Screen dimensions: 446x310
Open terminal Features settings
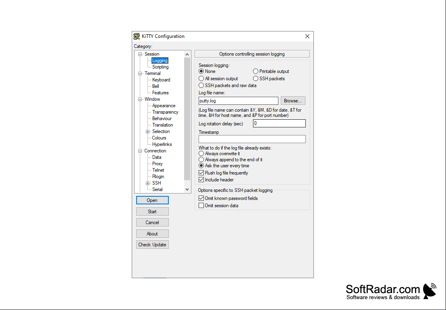tap(160, 92)
